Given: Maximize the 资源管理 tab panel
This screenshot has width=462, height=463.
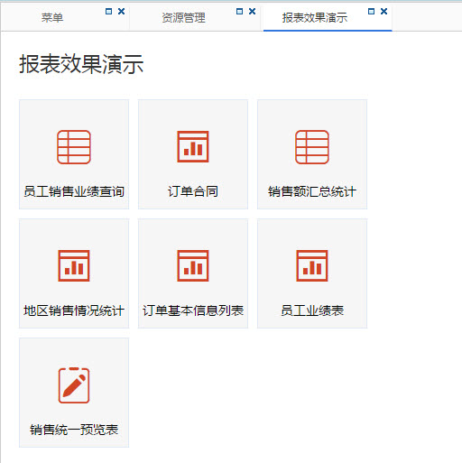Looking at the screenshot, I should [x=239, y=12].
